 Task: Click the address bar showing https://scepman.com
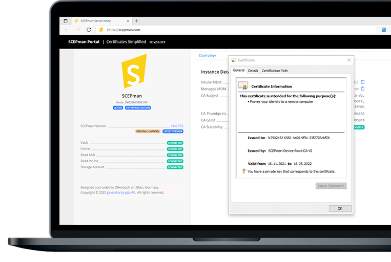236,30
